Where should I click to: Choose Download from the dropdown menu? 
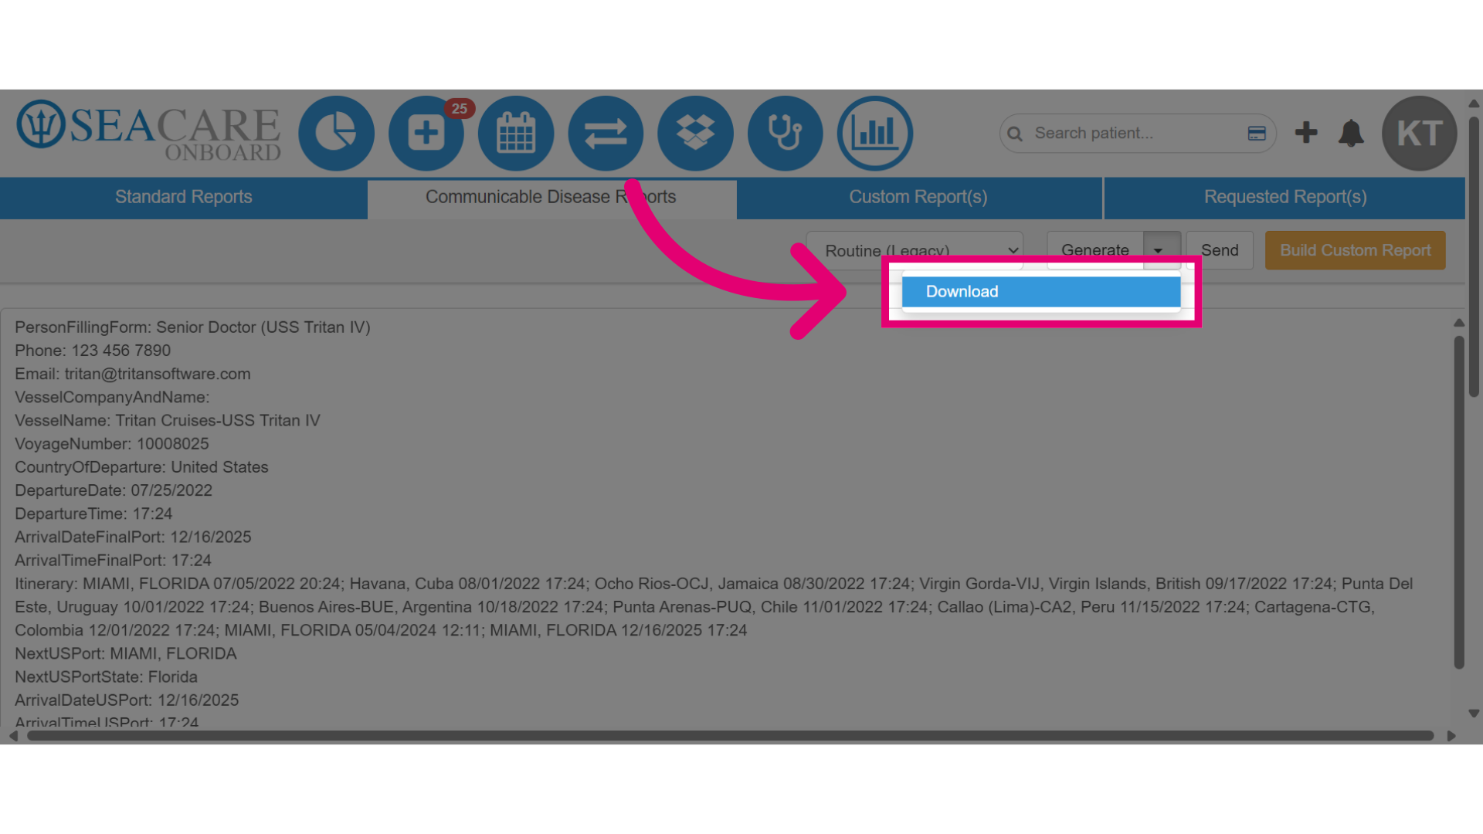1041,292
